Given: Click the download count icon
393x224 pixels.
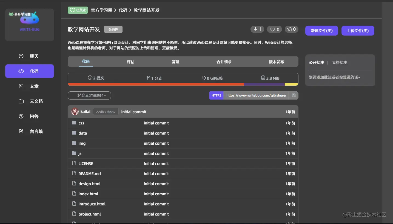Looking at the screenshot, I should pyautogui.click(x=255, y=29).
